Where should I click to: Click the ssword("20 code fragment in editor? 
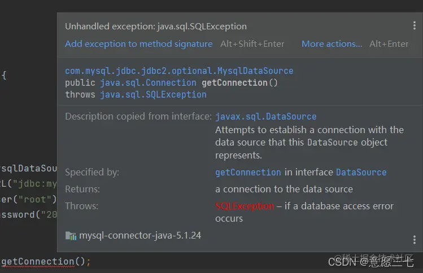click(x=29, y=215)
